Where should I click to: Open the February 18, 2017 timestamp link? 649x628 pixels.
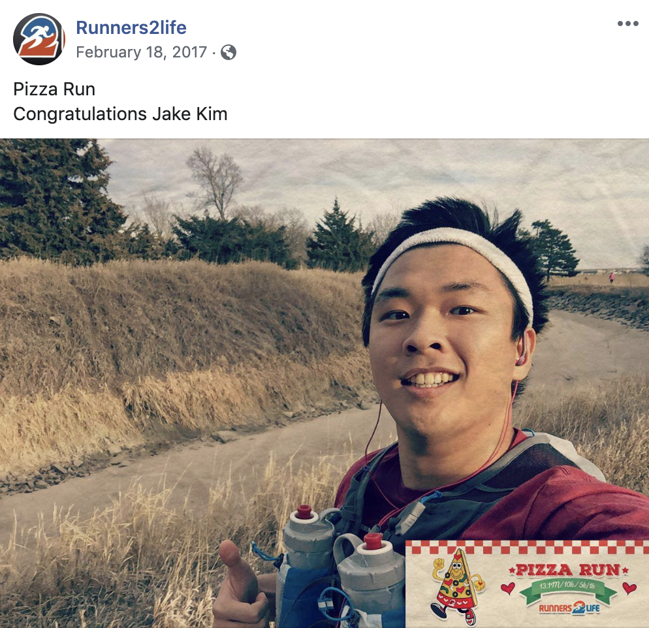(142, 52)
